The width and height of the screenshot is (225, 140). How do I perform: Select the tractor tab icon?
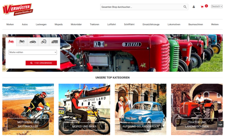tap(43, 42)
